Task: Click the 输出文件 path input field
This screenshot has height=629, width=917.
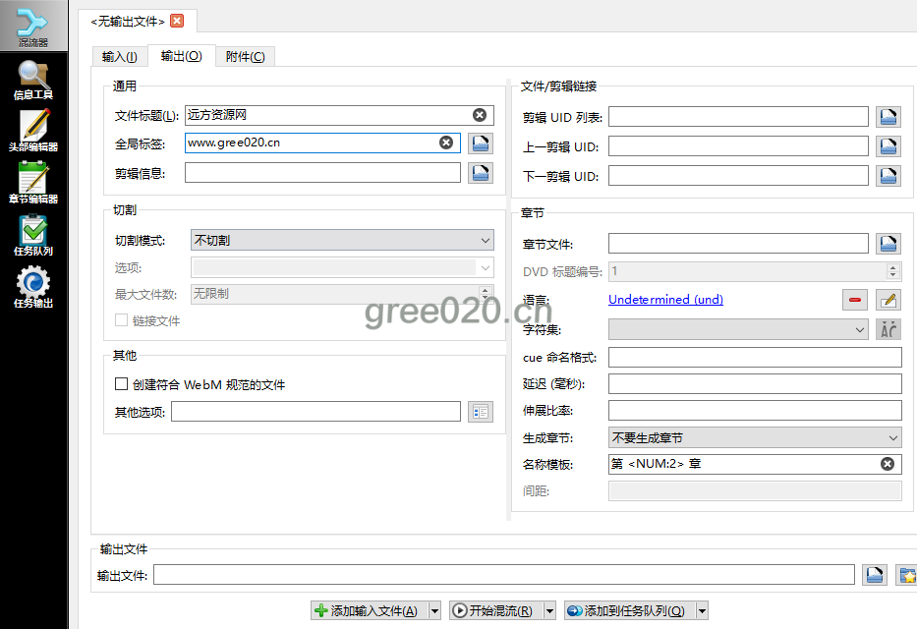Action: 503,575
